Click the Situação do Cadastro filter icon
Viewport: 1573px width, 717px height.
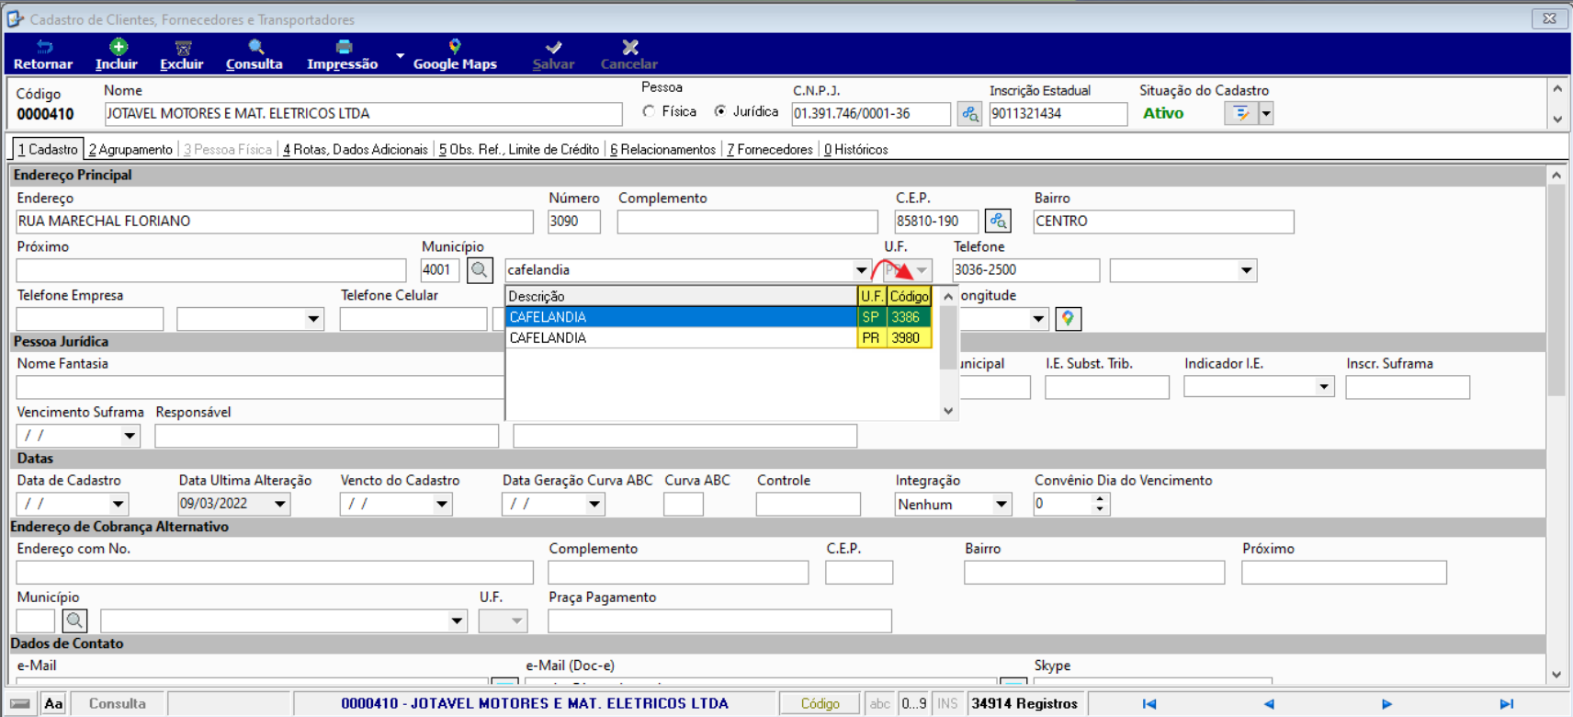pyautogui.click(x=1241, y=114)
